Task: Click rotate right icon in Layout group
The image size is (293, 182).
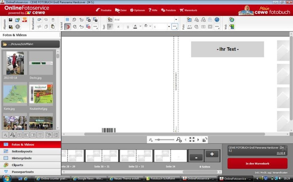Action: tap(75, 27)
